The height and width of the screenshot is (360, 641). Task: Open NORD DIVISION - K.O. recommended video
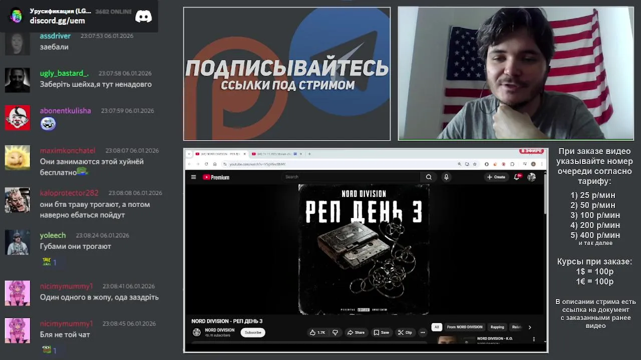(495, 339)
